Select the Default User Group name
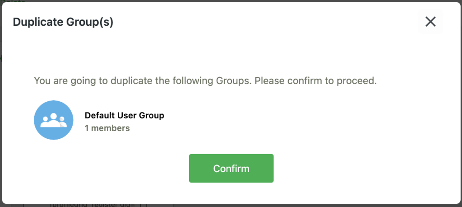 [125, 115]
